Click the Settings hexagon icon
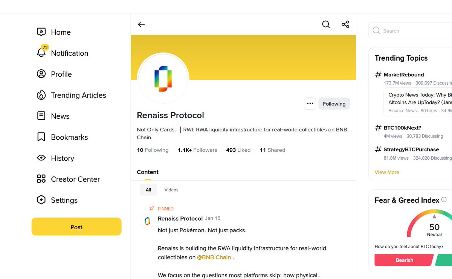 coord(41,200)
